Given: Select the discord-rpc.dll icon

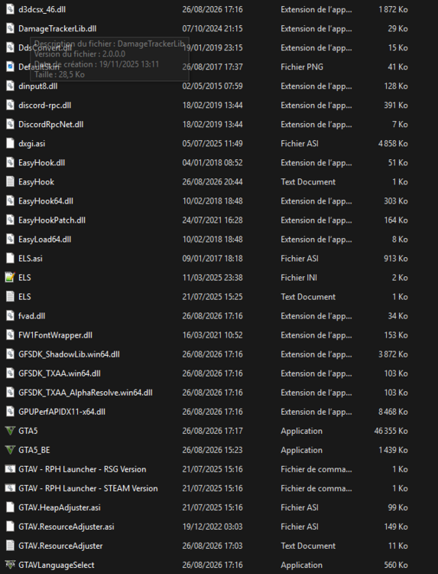Looking at the screenshot, I should point(10,105).
